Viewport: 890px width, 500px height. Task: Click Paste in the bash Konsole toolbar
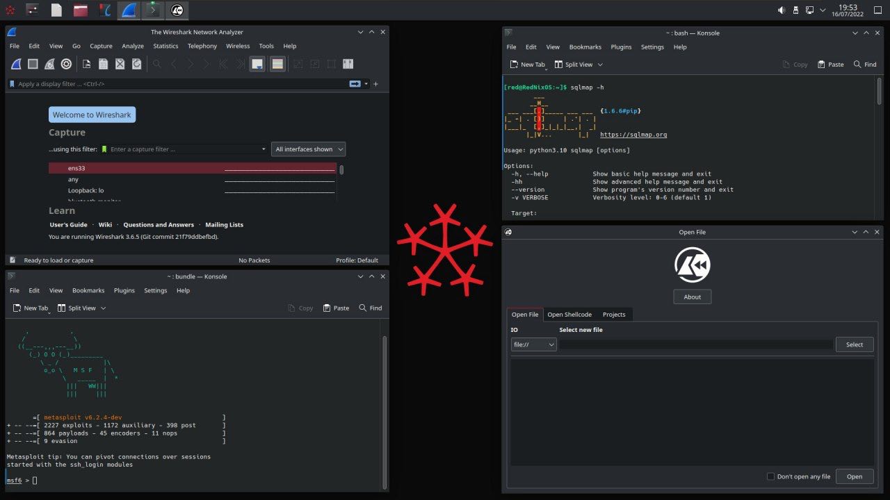(x=831, y=65)
